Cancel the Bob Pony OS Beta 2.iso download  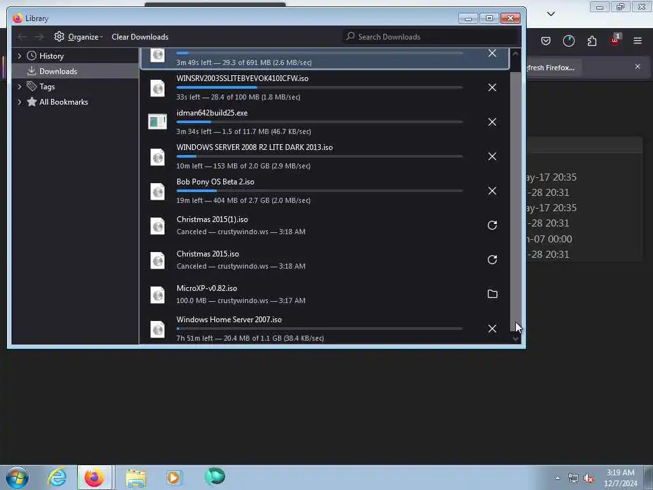coord(492,191)
